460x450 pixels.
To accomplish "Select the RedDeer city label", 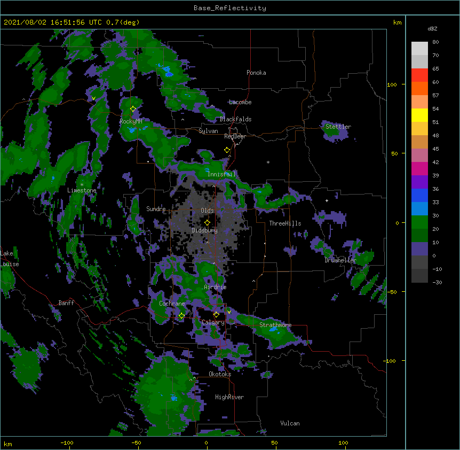I will tap(235, 136).
